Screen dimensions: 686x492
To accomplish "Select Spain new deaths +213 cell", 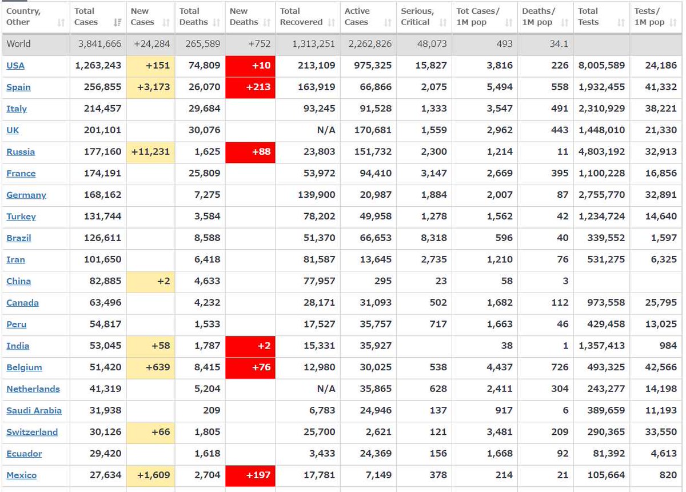I will pos(250,87).
